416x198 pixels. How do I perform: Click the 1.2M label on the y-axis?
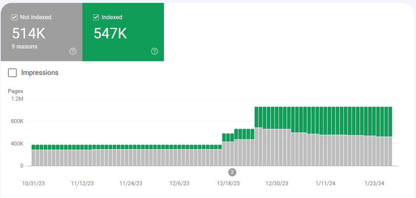click(17, 99)
